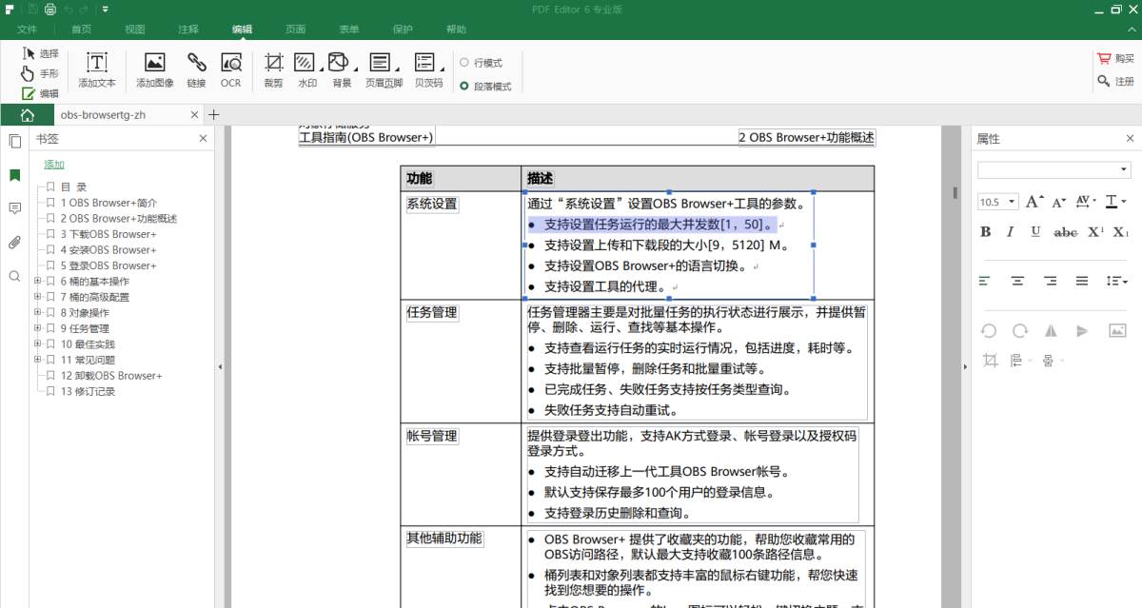
Task: Apply underline formatting in properties panel
Action: point(1037,231)
